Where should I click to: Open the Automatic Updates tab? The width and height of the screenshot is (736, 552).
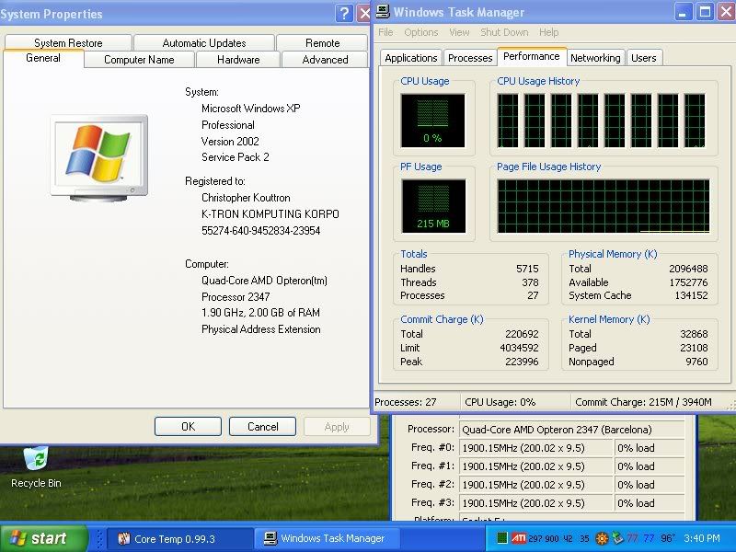(204, 42)
